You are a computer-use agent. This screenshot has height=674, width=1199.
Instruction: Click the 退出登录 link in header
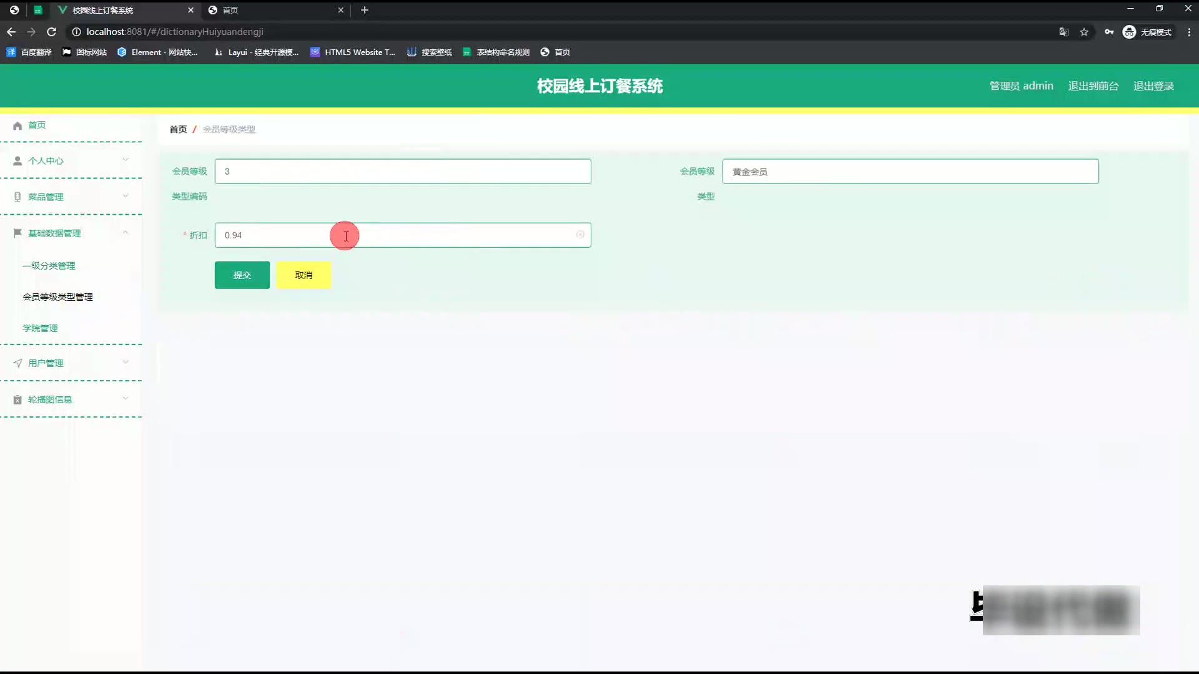1153,86
